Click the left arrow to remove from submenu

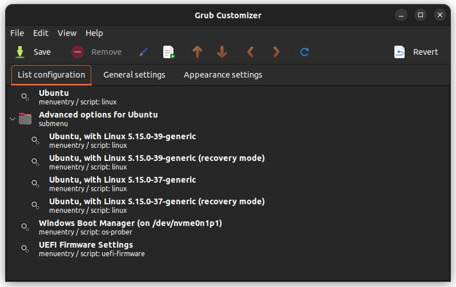click(250, 52)
